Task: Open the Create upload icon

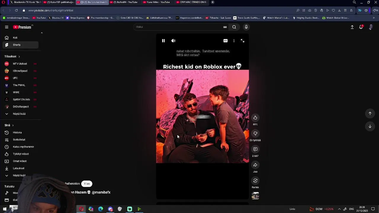Action: click(352, 27)
